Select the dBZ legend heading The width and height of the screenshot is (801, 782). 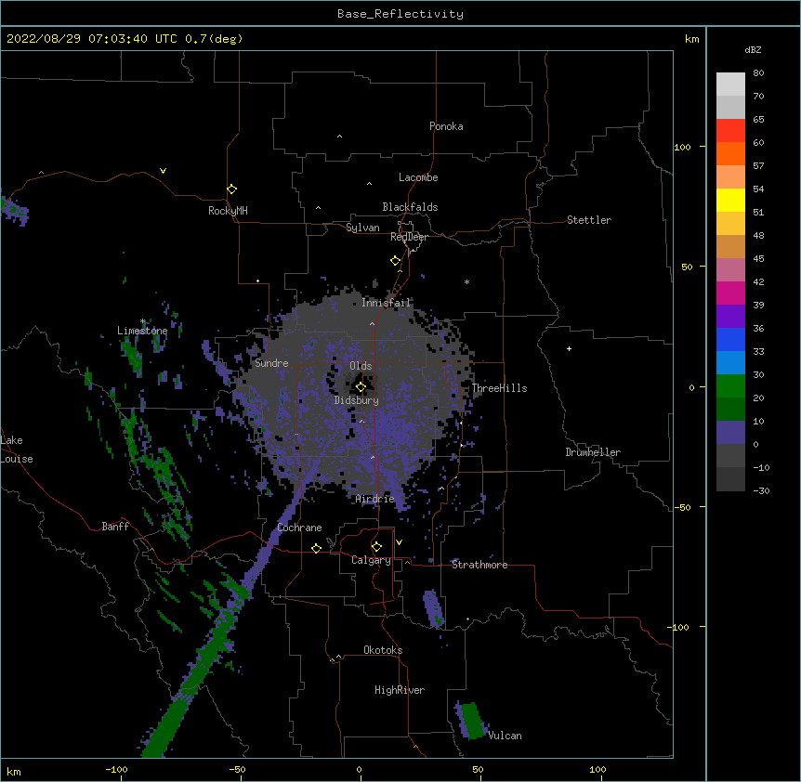(753, 49)
